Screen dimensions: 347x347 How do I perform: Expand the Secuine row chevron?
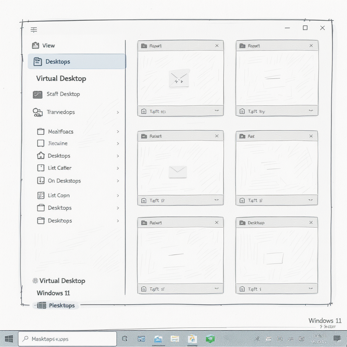(x=118, y=144)
